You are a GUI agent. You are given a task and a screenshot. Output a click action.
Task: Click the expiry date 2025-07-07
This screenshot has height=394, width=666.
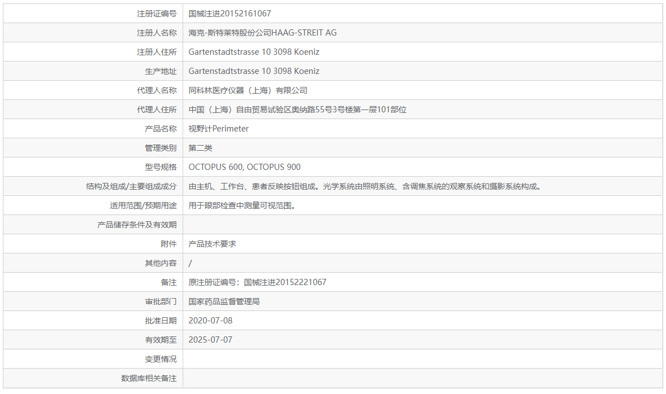point(212,339)
